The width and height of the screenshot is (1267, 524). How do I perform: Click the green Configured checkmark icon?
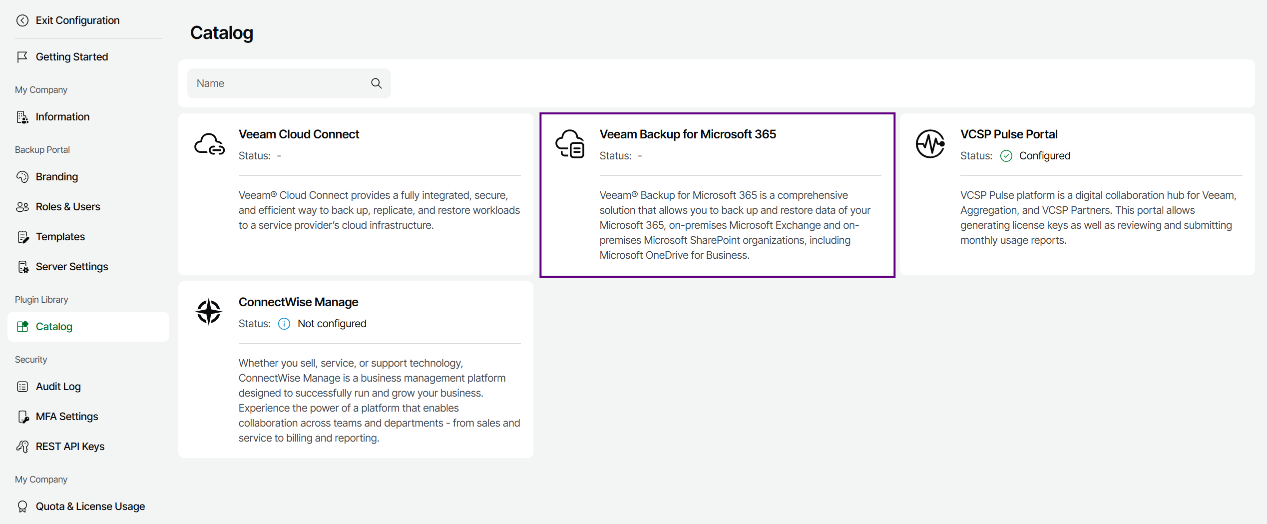[1006, 156]
